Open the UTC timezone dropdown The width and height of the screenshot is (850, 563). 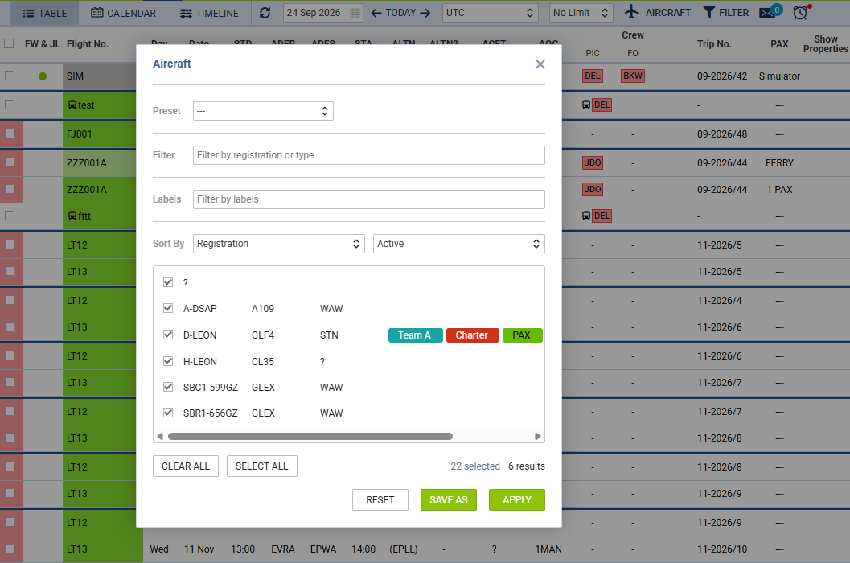[490, 13]
